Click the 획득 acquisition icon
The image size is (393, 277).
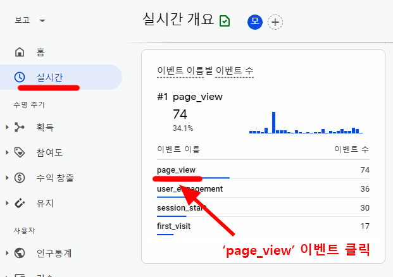point(19,127)
